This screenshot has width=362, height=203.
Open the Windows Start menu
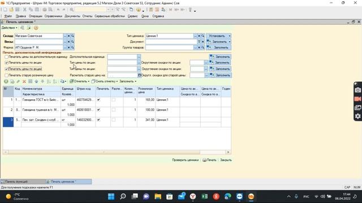111,196
